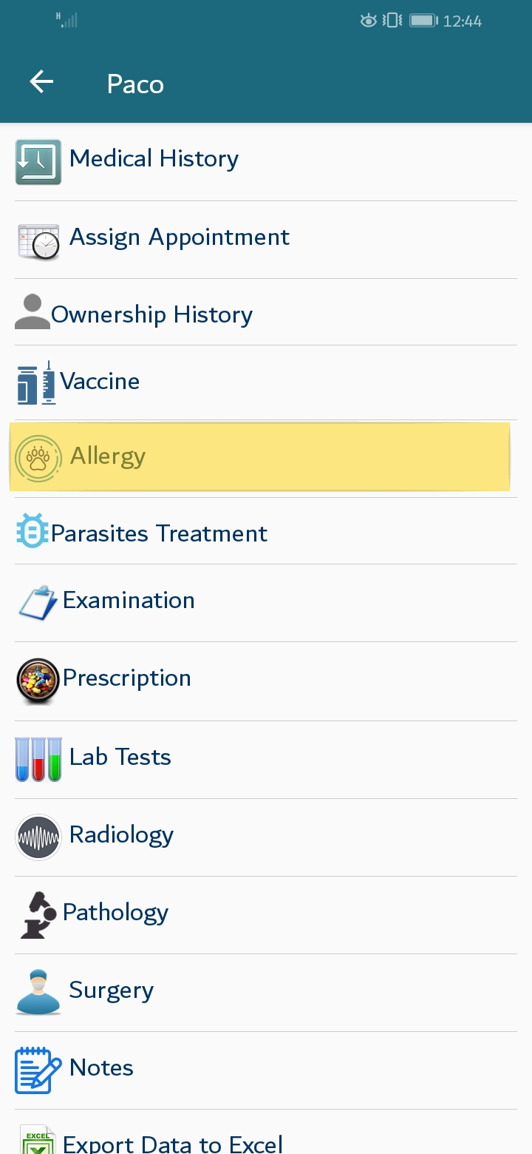Open the Medical History menu entry
The image size is (532, 1154).
tap(266, 162)
